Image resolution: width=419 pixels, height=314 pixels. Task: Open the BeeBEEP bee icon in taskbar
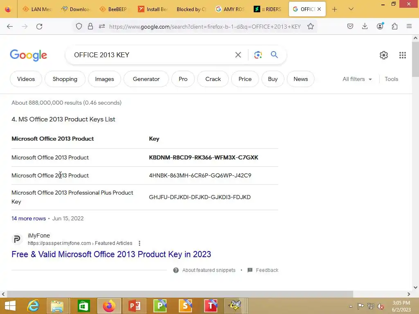coord(235,306)
